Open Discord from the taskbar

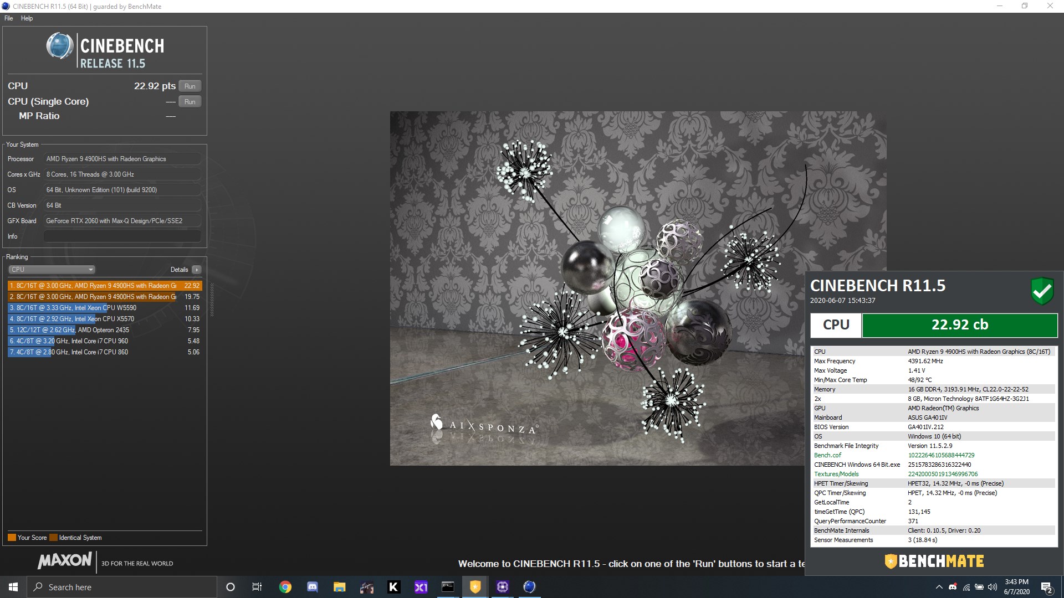[312, 587]
